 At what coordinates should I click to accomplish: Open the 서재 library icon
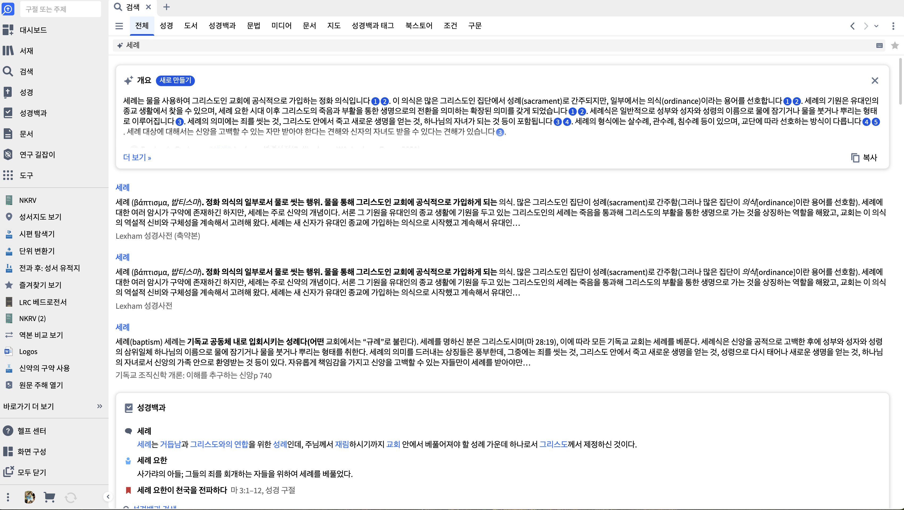coord(8,51)
